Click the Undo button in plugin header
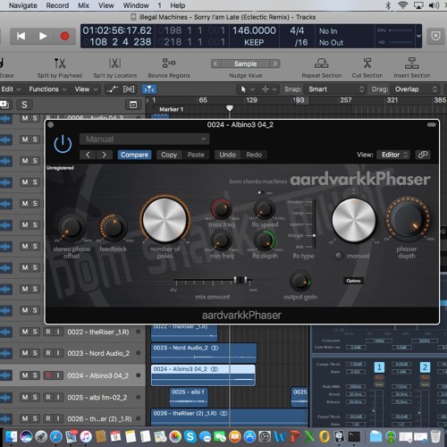 point(227,155)
